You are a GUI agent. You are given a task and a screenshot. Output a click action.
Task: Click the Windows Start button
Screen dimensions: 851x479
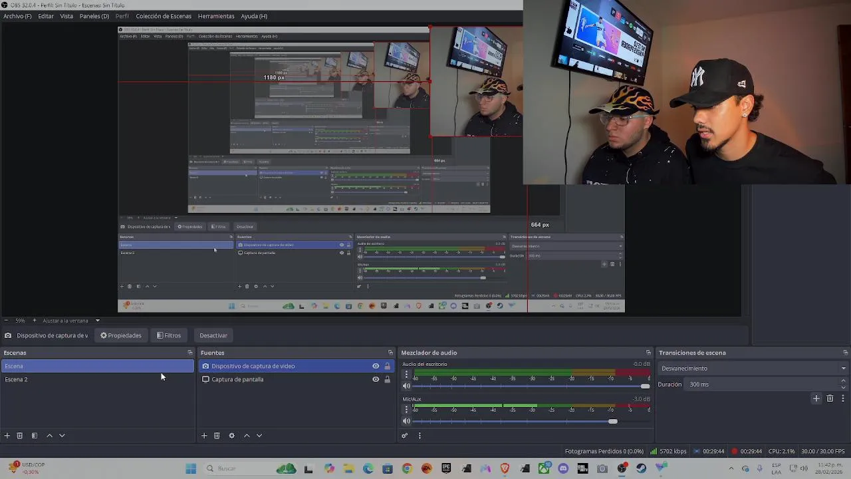point(191,468)
